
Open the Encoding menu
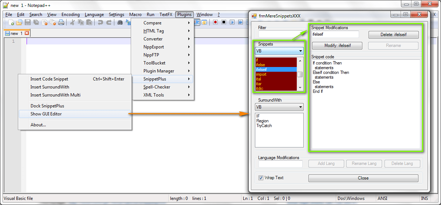[70, 15]
